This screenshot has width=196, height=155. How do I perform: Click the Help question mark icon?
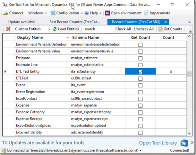pos(87,13)
